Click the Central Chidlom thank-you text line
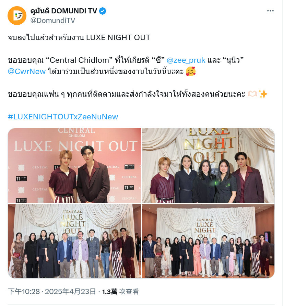283x306 pixels. click(x=126, y=60)
